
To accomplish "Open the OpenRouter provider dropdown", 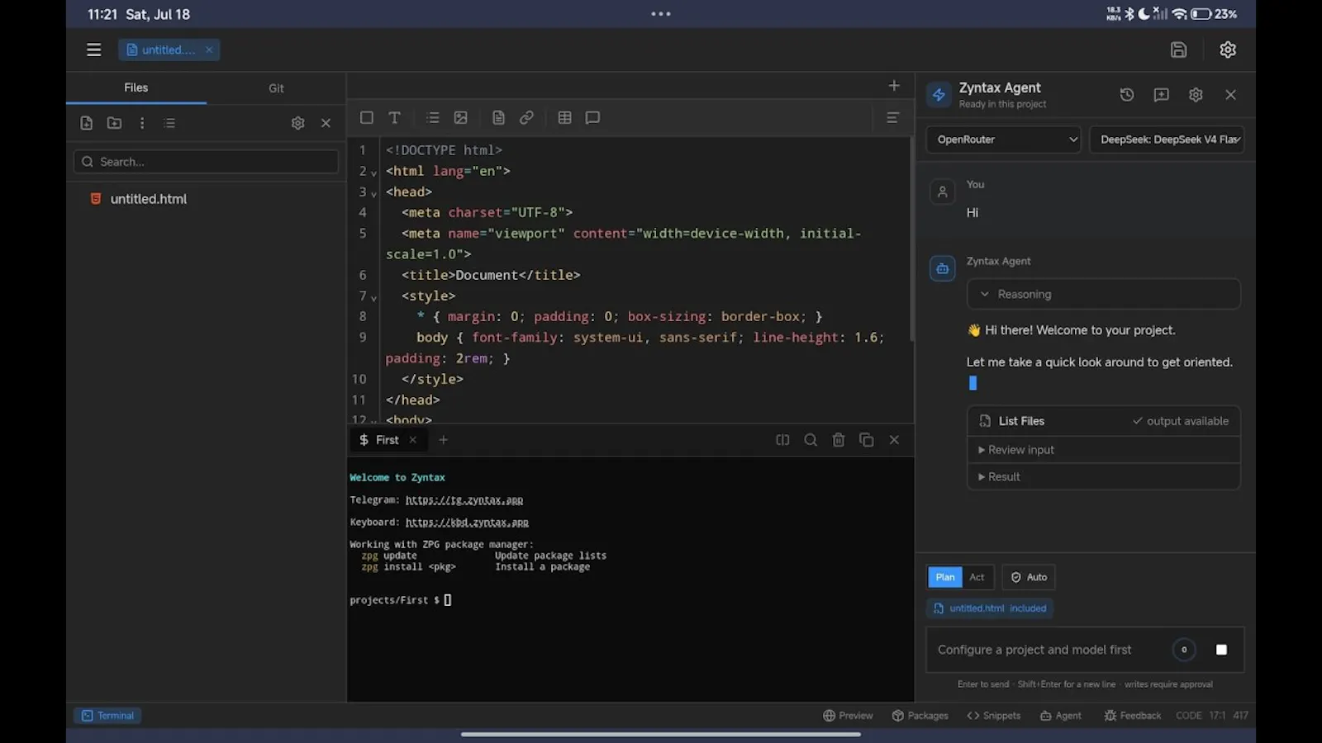I will point(1004,140).
